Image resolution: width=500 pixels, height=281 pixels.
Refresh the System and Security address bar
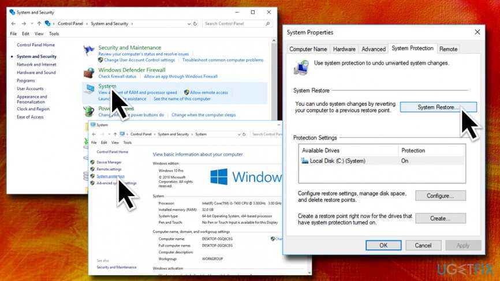[x=195, y=24]
